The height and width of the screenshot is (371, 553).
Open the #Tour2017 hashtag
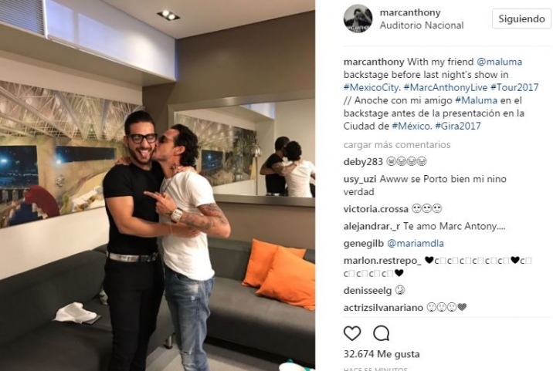coord(514,87)
